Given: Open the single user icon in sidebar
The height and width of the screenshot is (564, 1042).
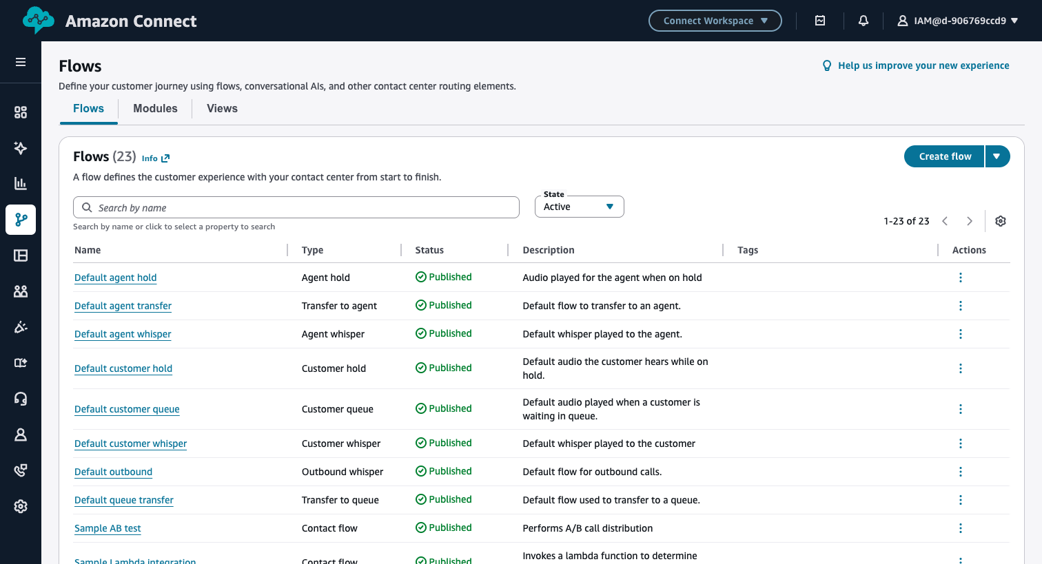Looking at the screenshot, I should coord(21,435).
